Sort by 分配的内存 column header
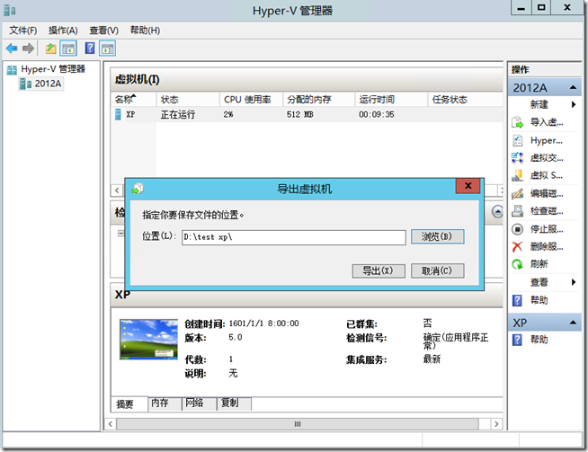 [x=319, y=100]
